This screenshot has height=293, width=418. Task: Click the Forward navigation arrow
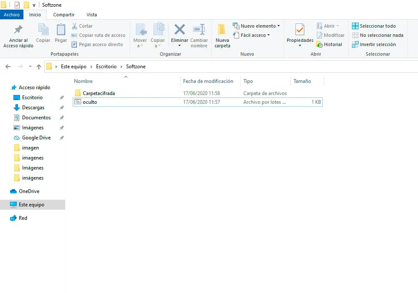[x=20, y=67]
